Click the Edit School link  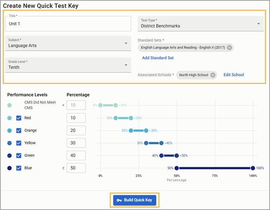click(234, 75)
